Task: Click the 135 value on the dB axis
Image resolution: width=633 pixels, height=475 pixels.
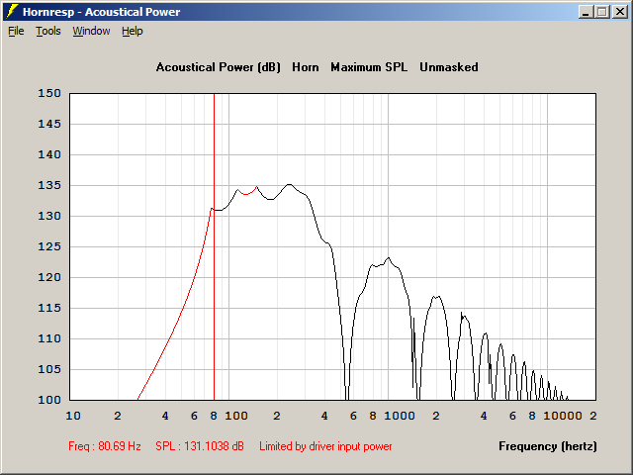Action: 49,185
